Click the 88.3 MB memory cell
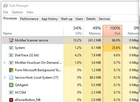 pyautogui.click(x=93, y=78)
